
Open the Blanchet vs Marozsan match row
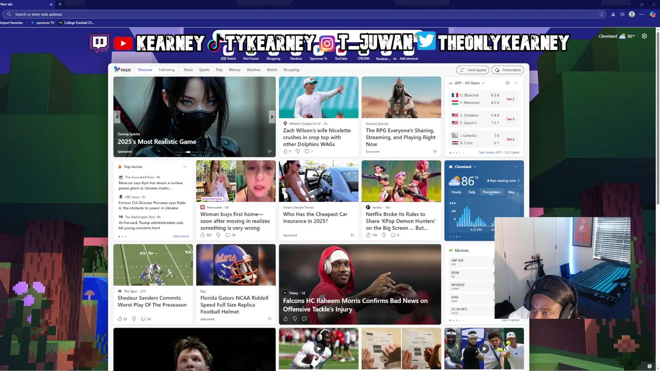(x=483, y=99)
